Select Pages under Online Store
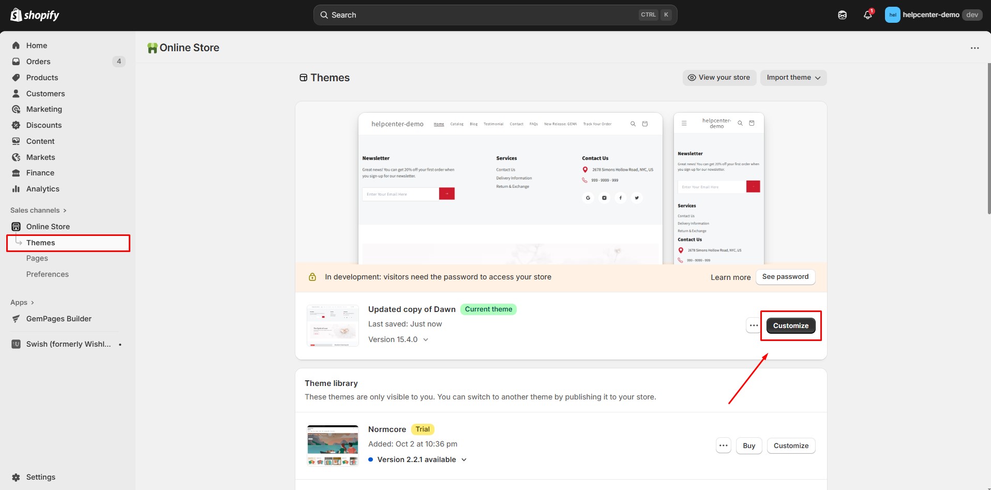Screen dimensions: 991x490 coord(37,258)
